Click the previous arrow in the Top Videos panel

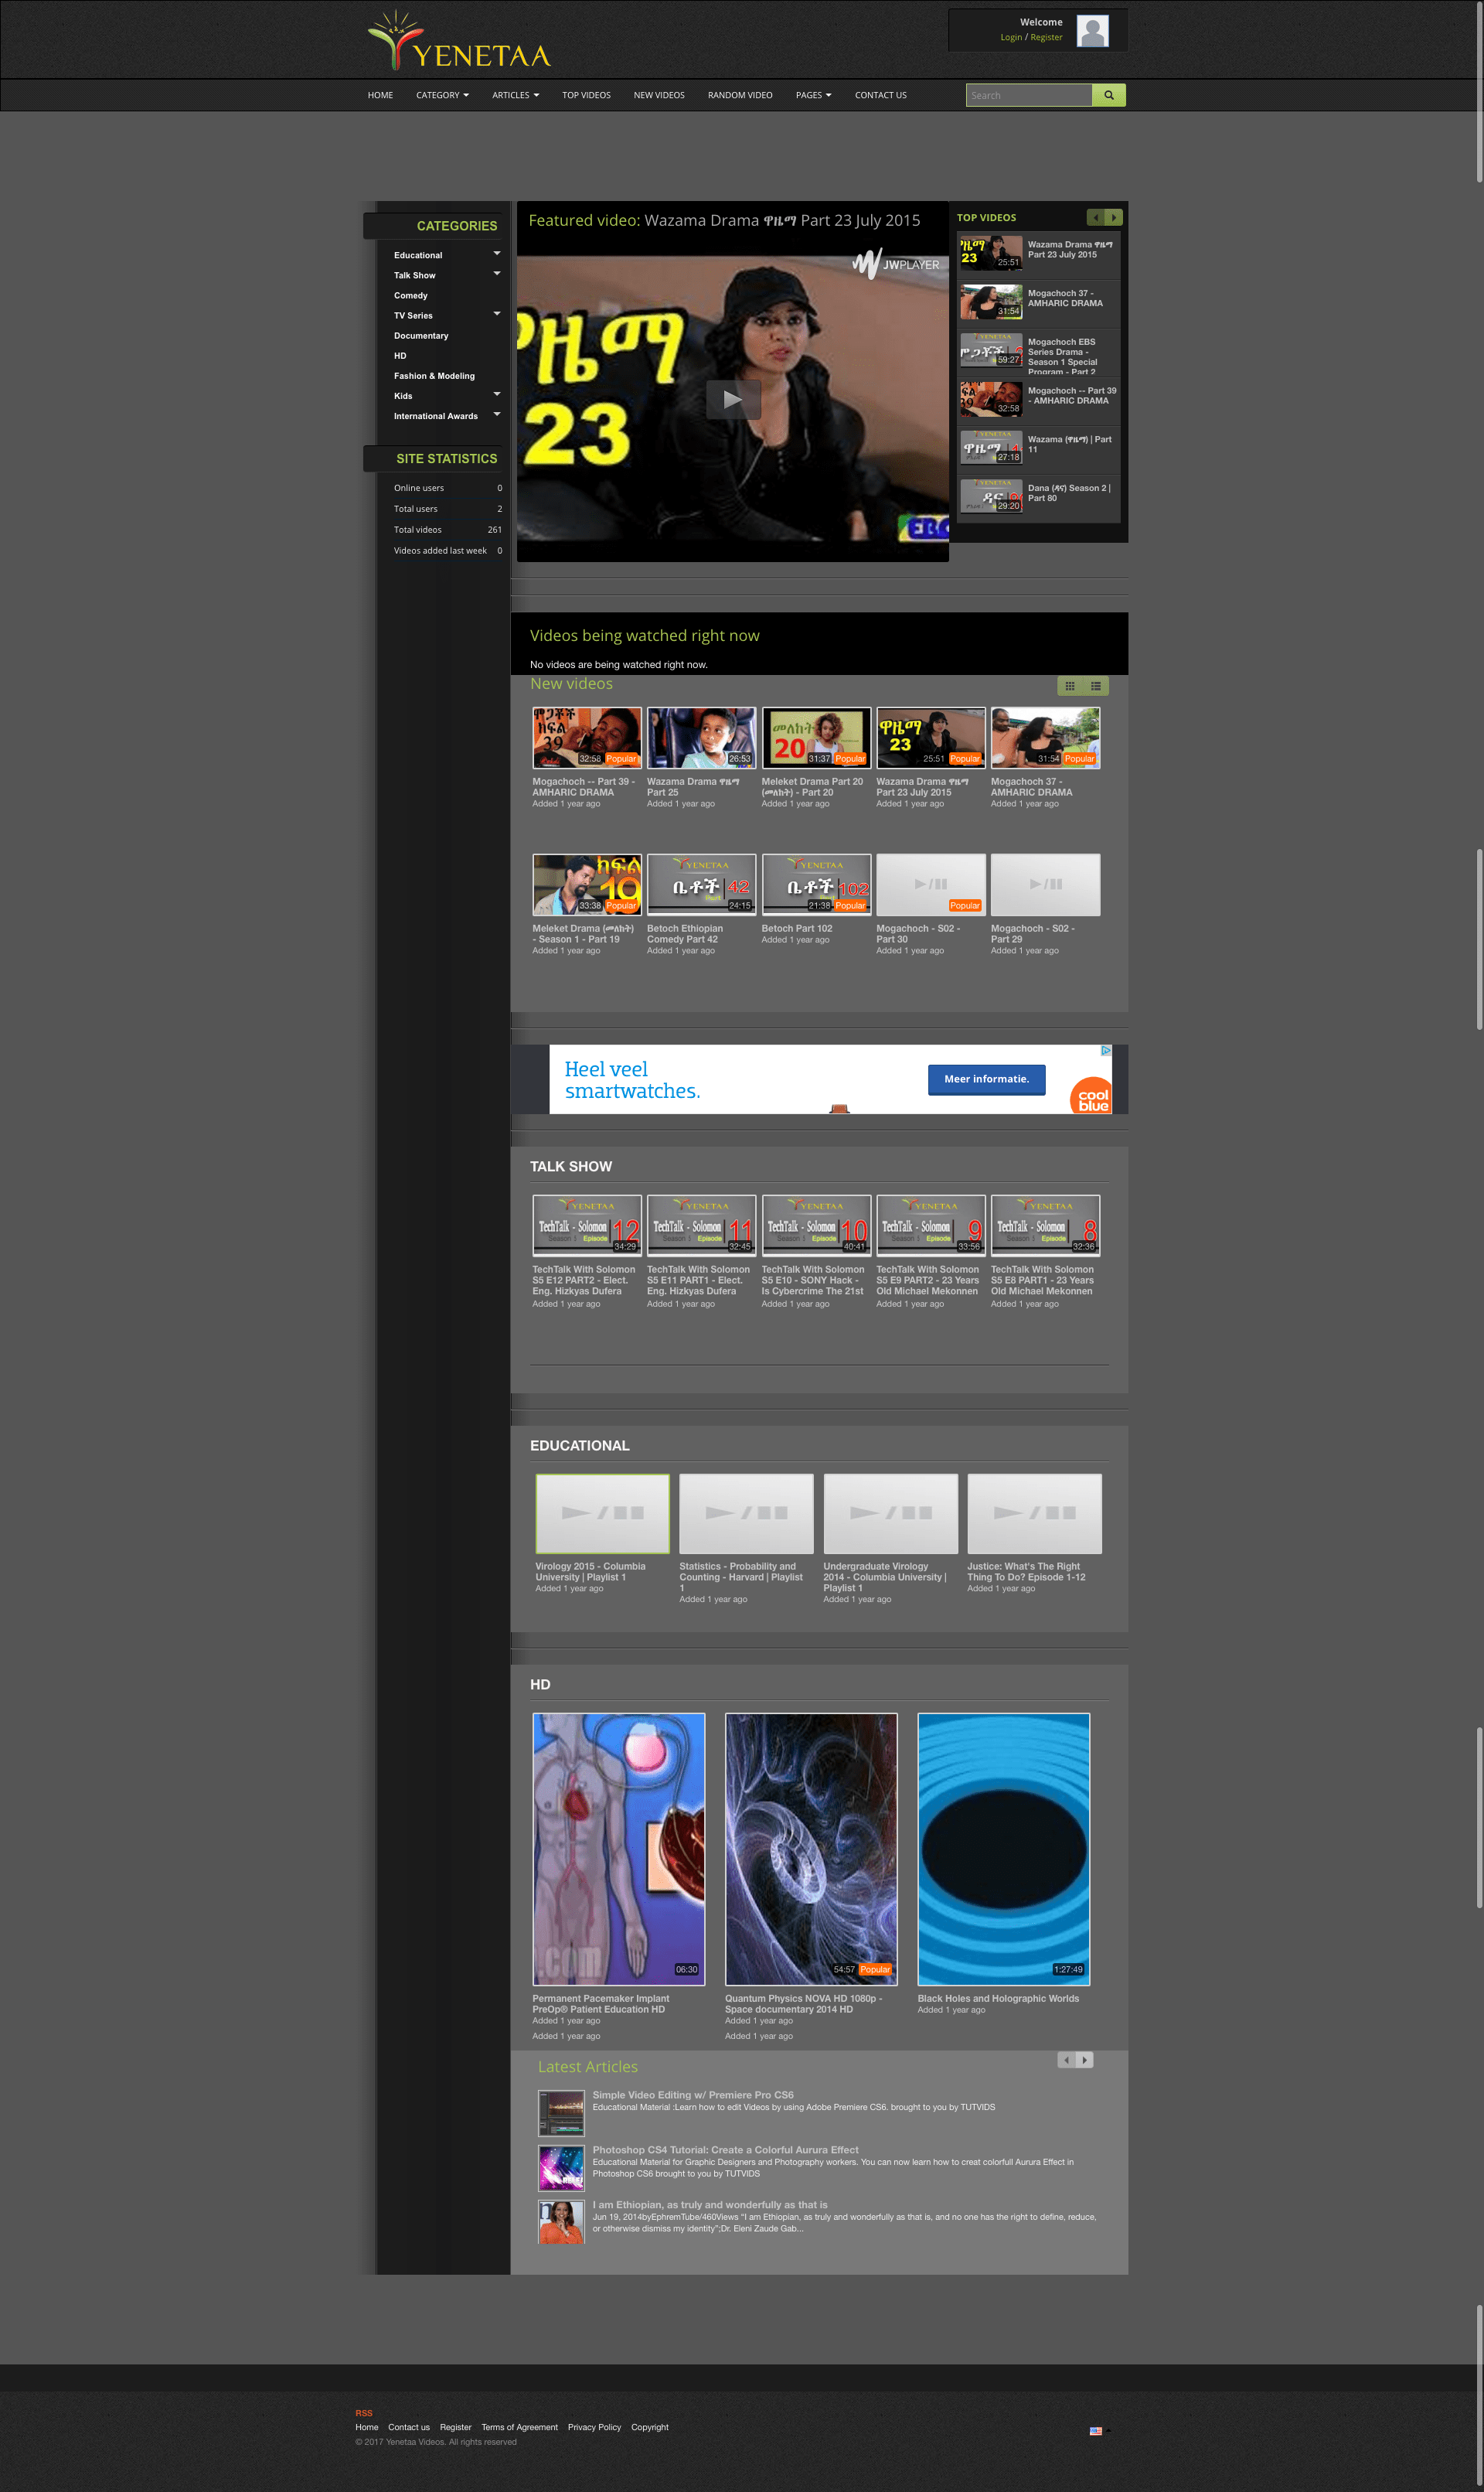[1095, 217]
